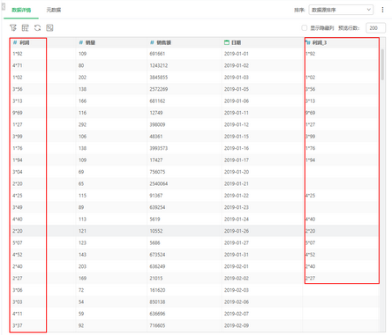This screenshot has width=392, height=335.
Task: Click the vertical scrollbar thumb
Action: pos(382,64)
